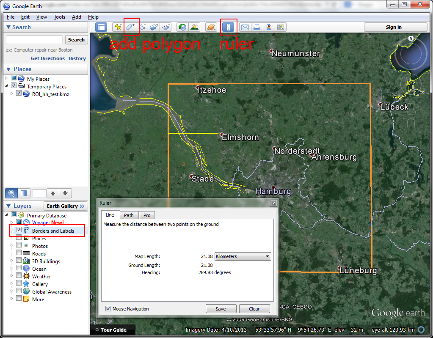433x338 pixels.
Task: Collapse the Search panel
Action: pyautogui.click(x=8, y=27)
